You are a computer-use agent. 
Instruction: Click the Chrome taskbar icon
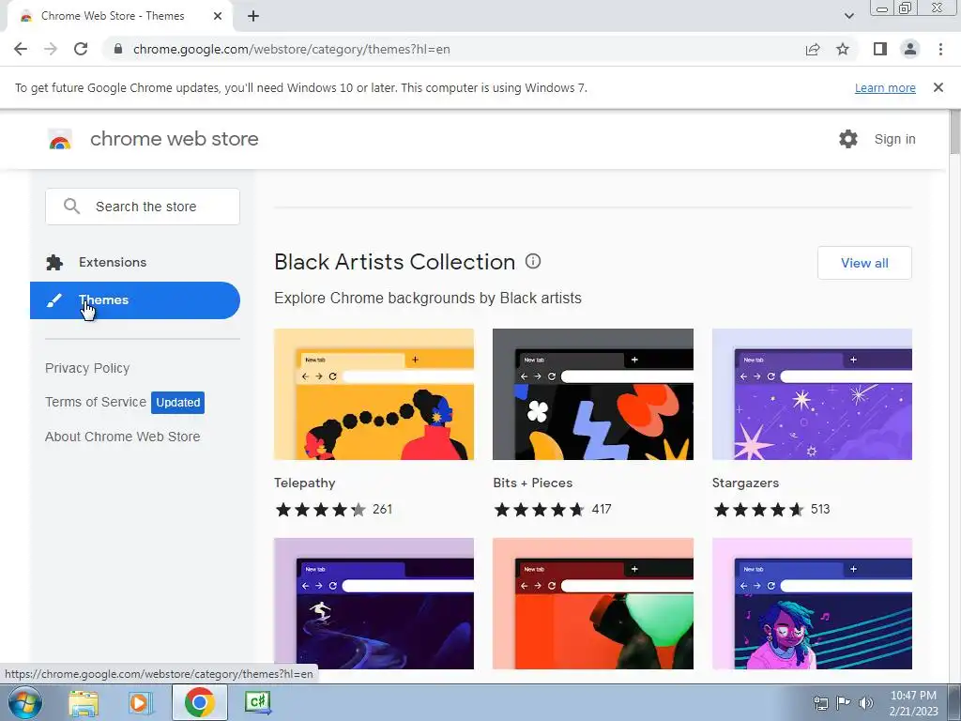(199, 702)
